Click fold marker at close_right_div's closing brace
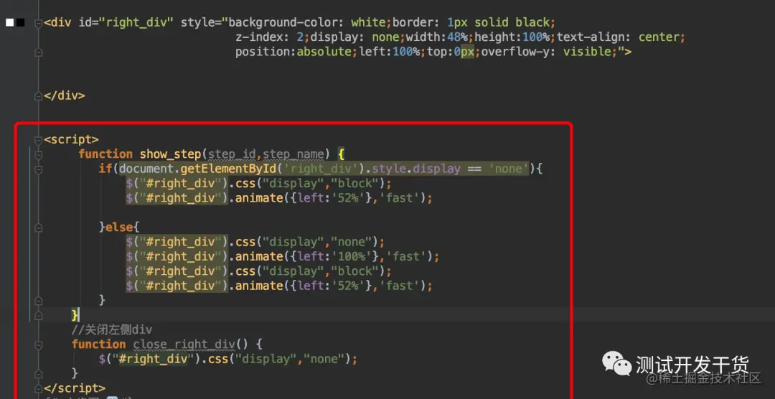This screenshot has width=775, height=399. point(38,373)
